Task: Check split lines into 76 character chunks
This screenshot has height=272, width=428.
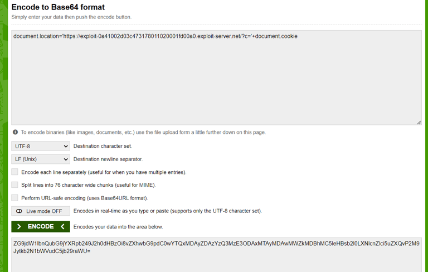Action: [x=15, y=185]
